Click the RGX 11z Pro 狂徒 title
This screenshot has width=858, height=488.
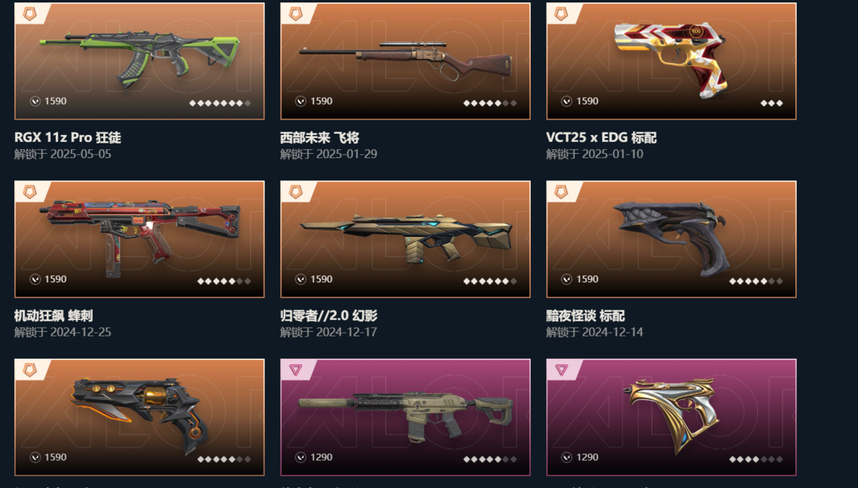pos(68,137)
